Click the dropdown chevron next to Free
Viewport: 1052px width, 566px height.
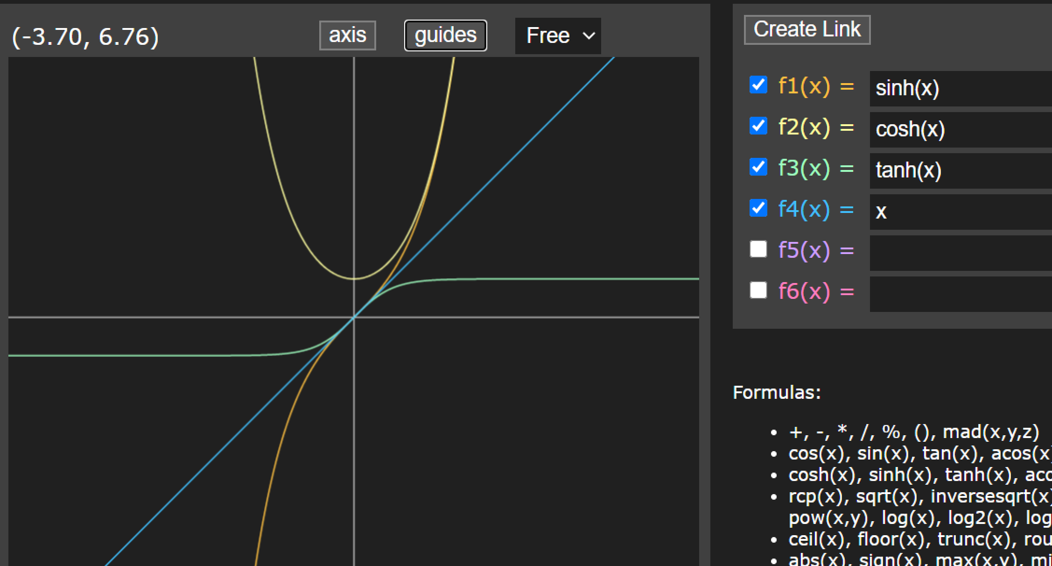pos(589,36)
